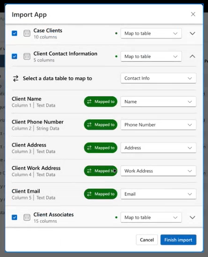Click the Client Contact Information table icon

(27, 56)
